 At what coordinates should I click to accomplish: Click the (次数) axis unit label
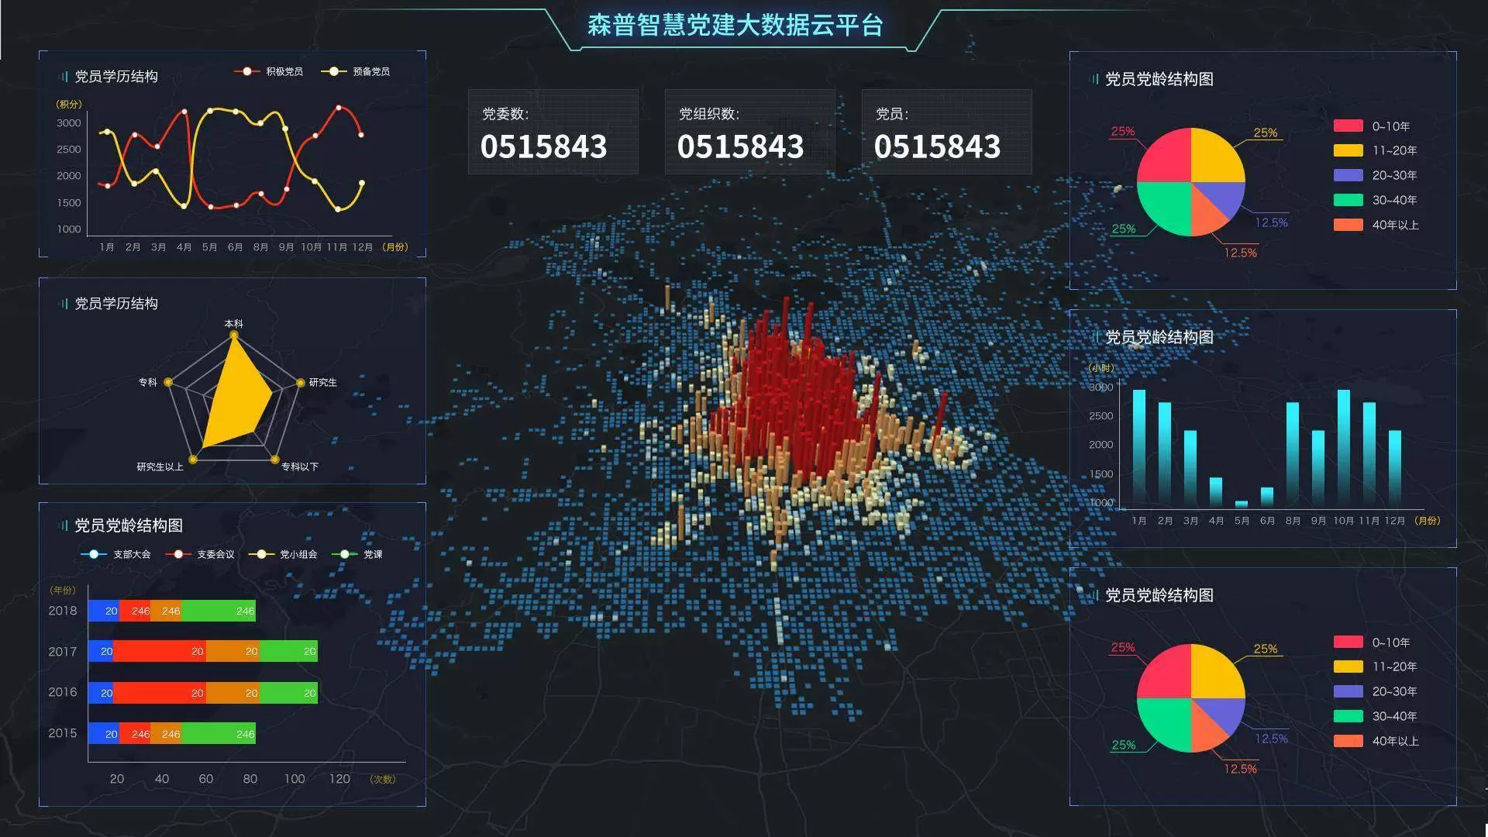(x=383, y=779)
